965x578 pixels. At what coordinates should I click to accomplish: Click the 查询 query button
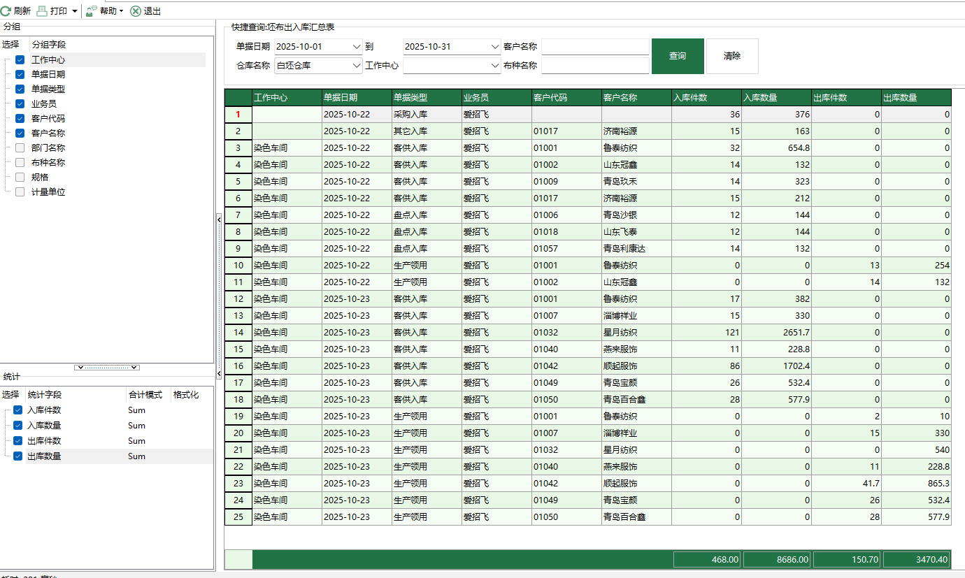[x=677, y=56]
